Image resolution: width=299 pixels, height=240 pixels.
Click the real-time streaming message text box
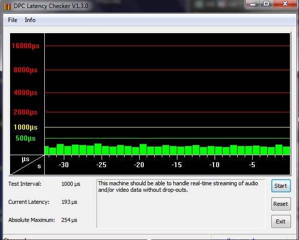(181, 204)
